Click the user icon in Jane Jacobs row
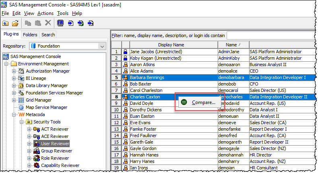The width and height of the screenshot is (318, 173). [x=126, y=52]
